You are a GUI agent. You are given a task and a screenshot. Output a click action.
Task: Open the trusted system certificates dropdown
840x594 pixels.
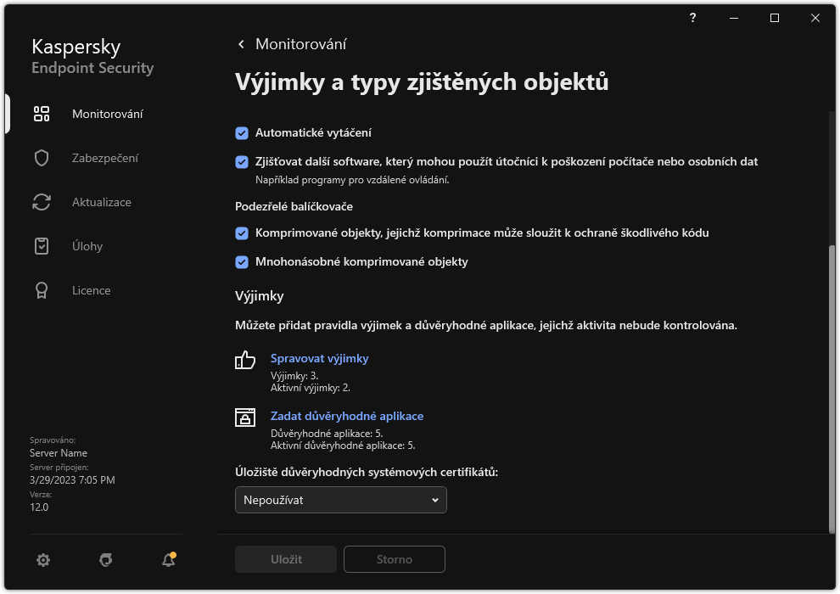click(340, 500)
